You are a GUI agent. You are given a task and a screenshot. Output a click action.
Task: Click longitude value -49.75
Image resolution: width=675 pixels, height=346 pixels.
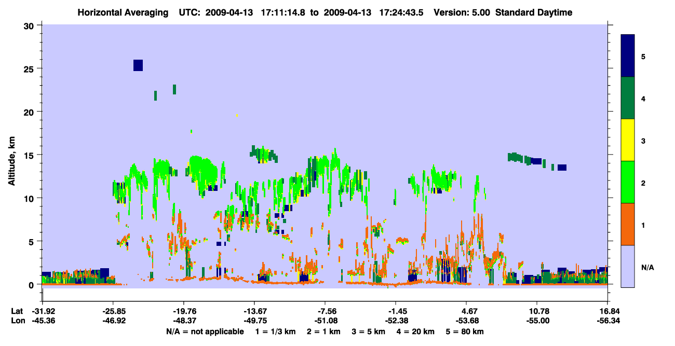254,321
